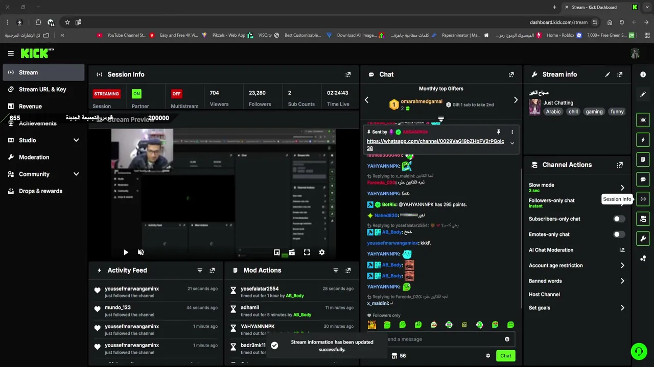Open the hamburger menu beside the Kick logo

click(x=11, y=53)
